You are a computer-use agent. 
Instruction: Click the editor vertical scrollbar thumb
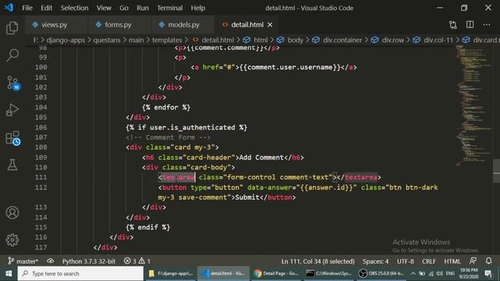click(x=496, y=170)
